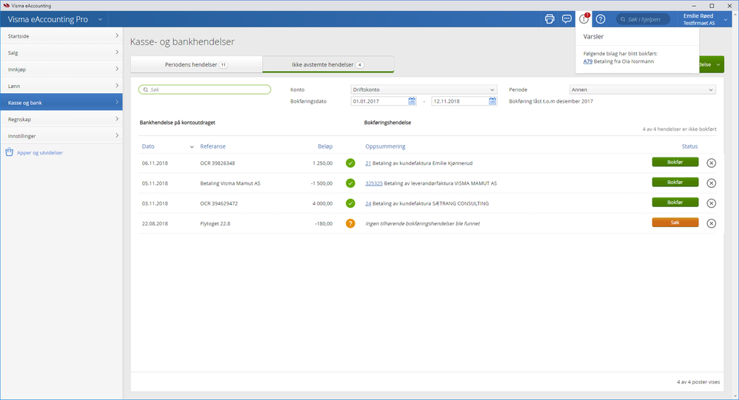Click the search magnifier in the help field
Viewport: 739px width, 400px height.
[623, 19]
